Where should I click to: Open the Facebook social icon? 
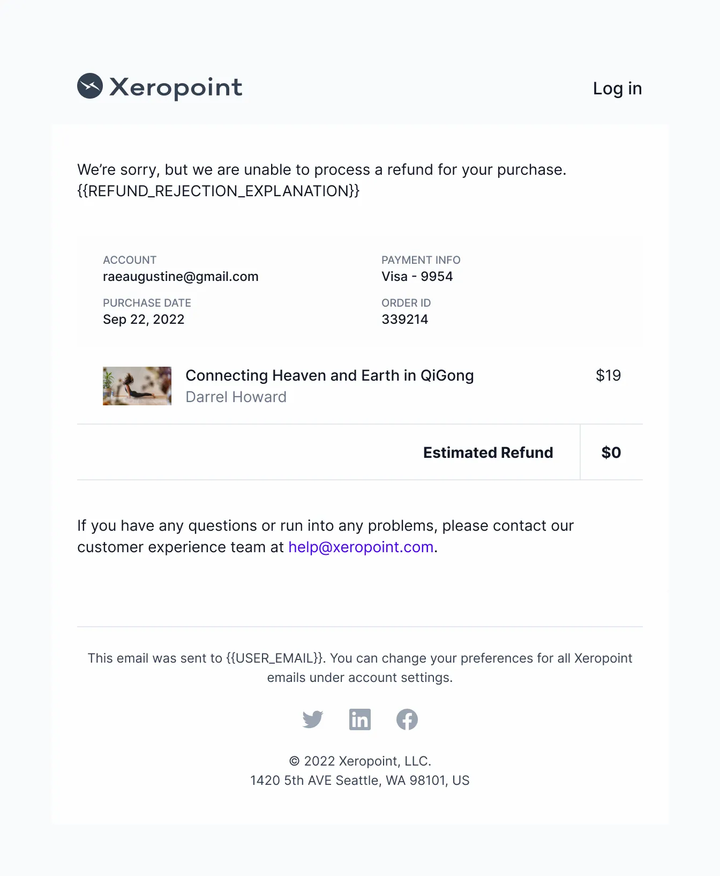coord(407,719)
